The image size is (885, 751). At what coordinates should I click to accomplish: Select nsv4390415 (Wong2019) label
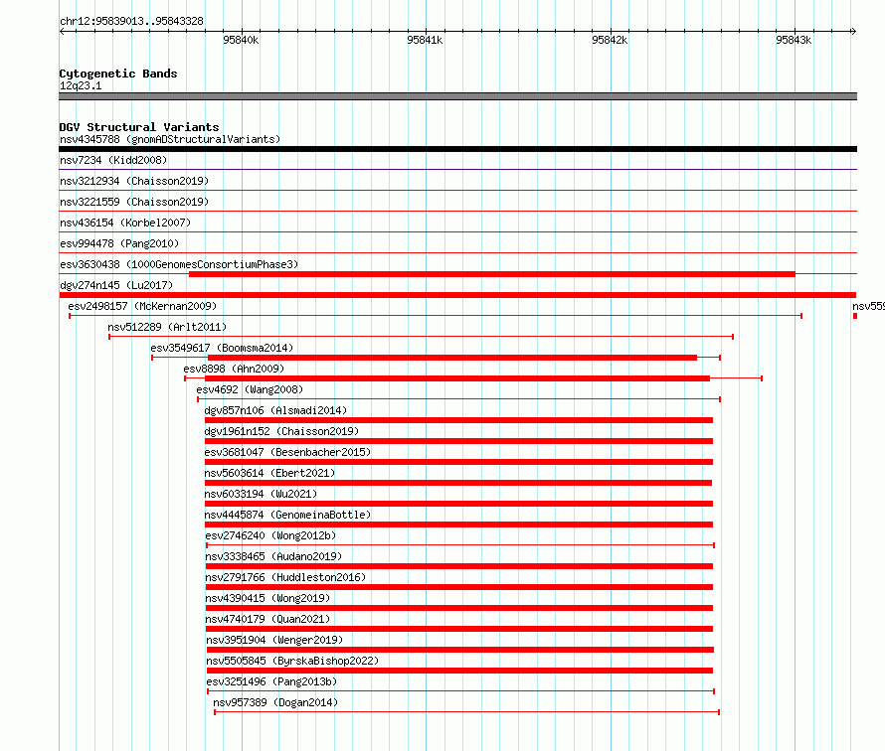pyautogui.click(x=267, y=598)
